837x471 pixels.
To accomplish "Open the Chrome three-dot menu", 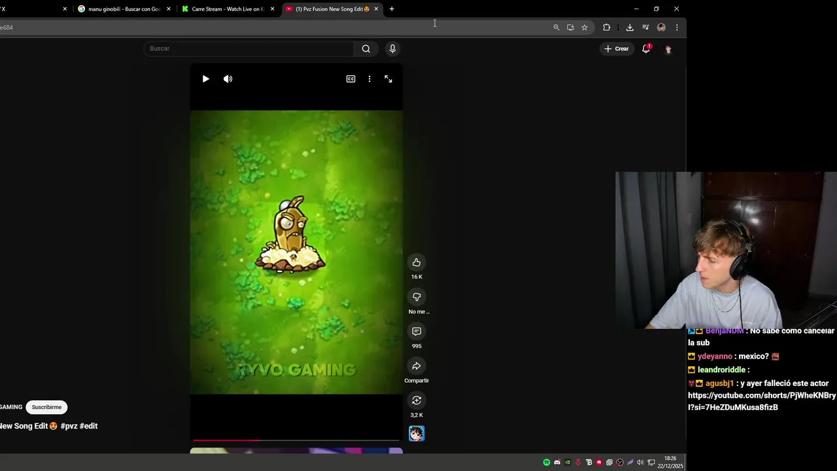I will [x=677, y=27].
